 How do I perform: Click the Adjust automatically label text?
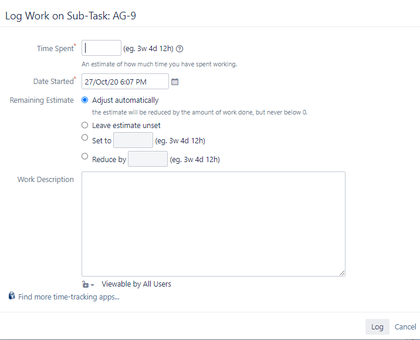point(126,100)
